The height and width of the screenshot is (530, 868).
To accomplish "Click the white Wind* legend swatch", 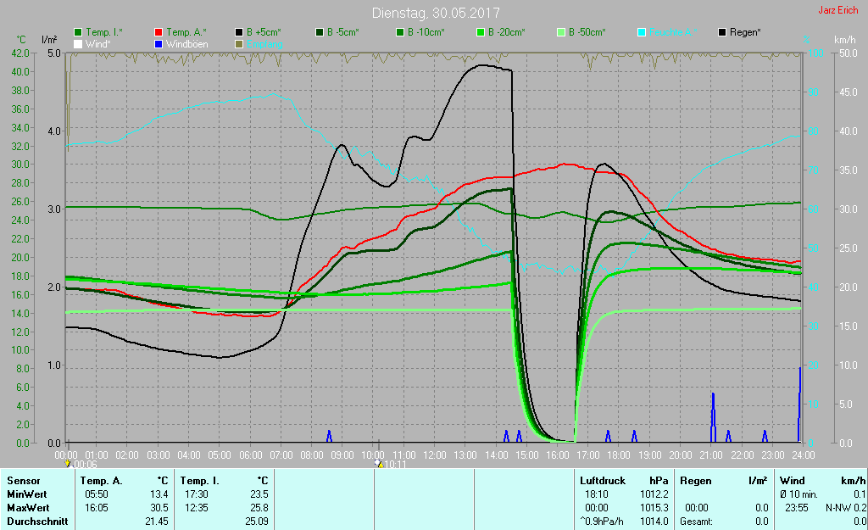I will click(78, 44).
